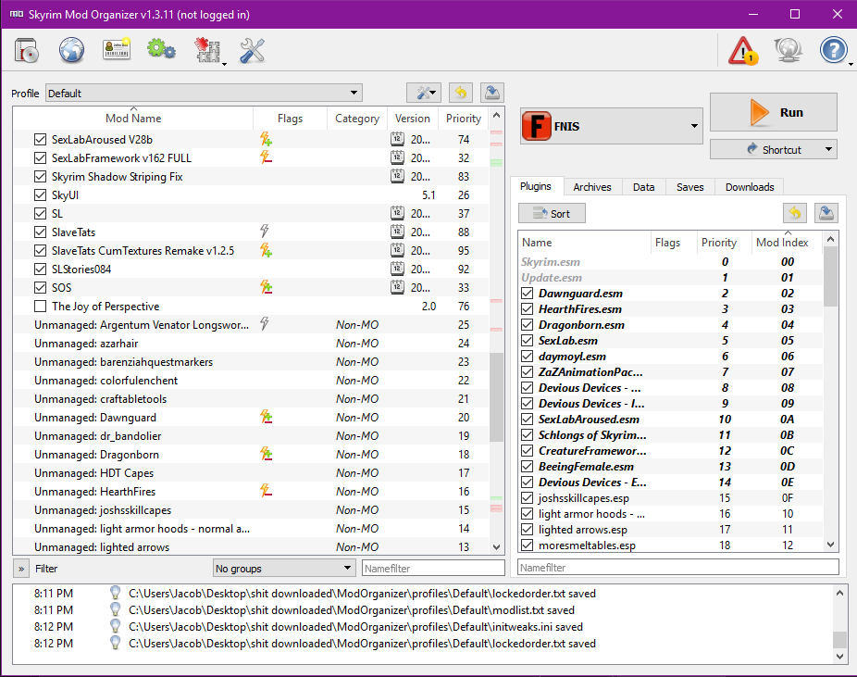Click the Sort plugins button
This screenshot has height=677, width=857.
click(552, 214)
